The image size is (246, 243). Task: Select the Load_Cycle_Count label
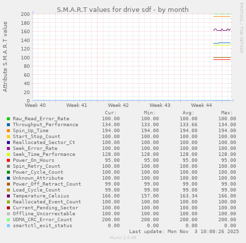point(37,190)
